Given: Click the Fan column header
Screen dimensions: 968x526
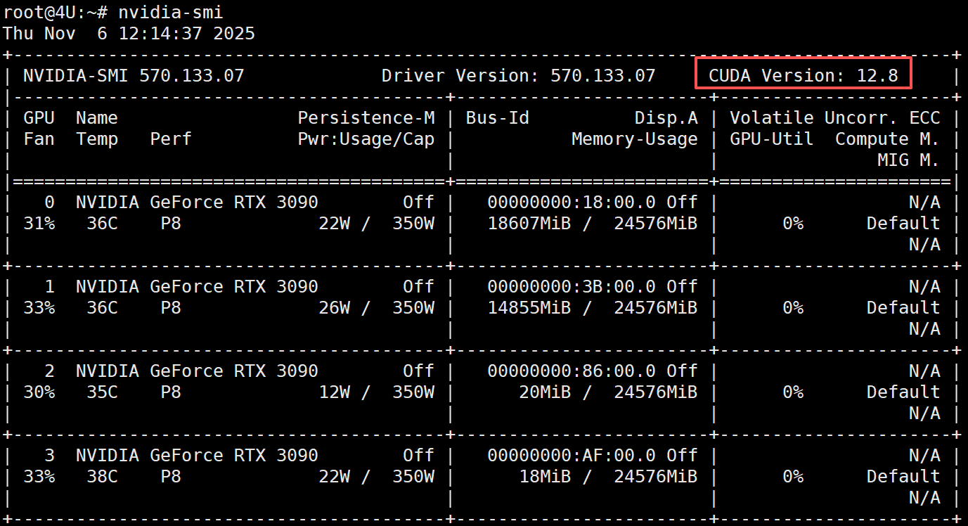Looking at the screenshot, I should [x=39, y=139].
